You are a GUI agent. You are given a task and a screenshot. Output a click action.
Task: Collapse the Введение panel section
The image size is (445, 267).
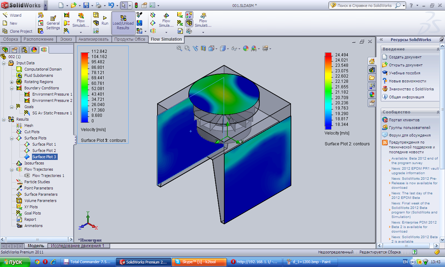438,49
